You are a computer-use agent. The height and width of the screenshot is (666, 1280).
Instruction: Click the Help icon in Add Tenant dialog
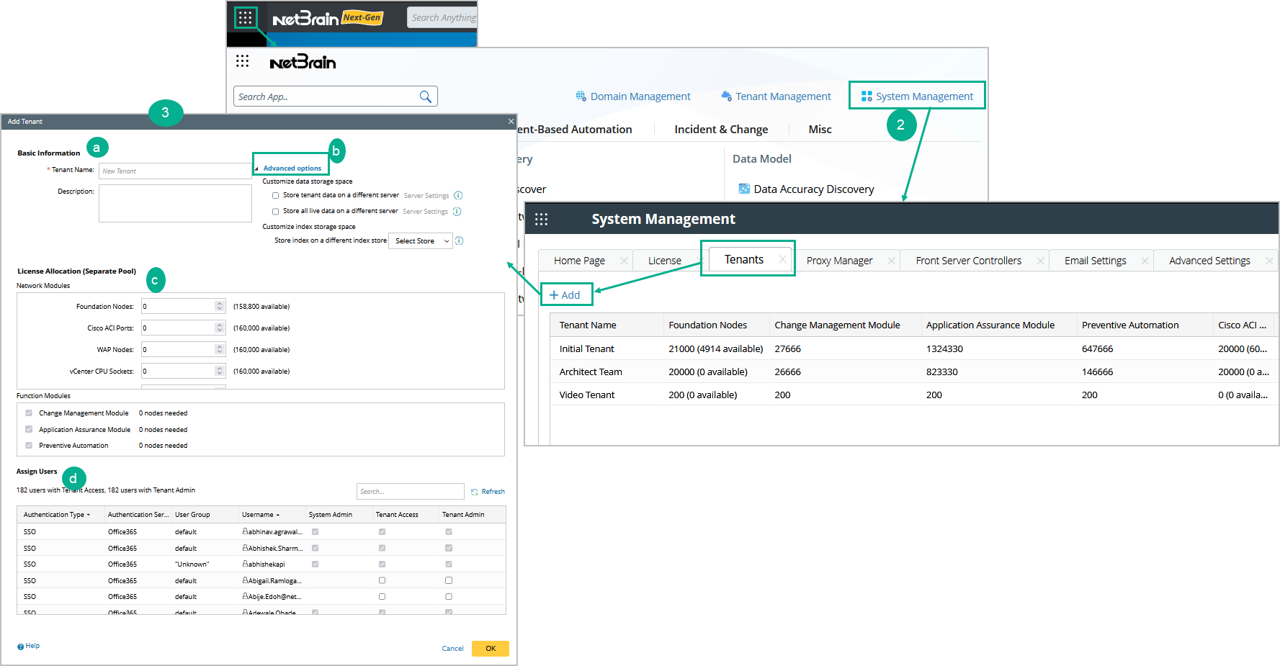click(x=21, y=647)
